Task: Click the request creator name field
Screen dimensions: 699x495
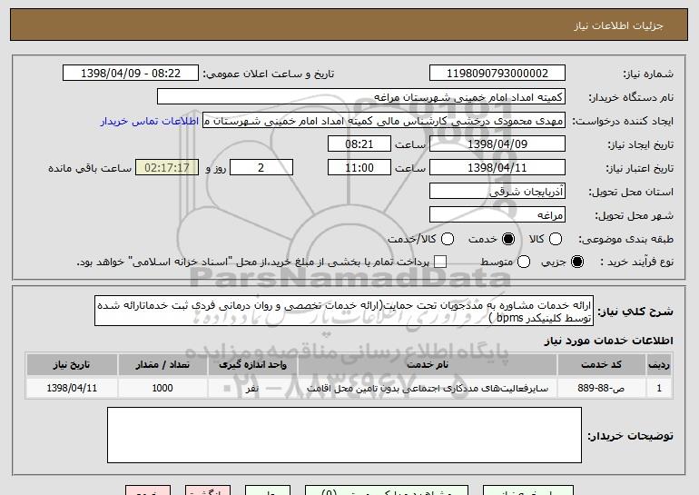Action: 383,121
